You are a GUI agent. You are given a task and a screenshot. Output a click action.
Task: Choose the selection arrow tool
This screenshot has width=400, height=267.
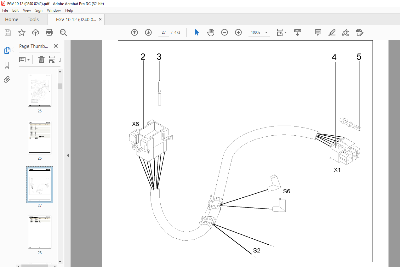click(197, 32)
